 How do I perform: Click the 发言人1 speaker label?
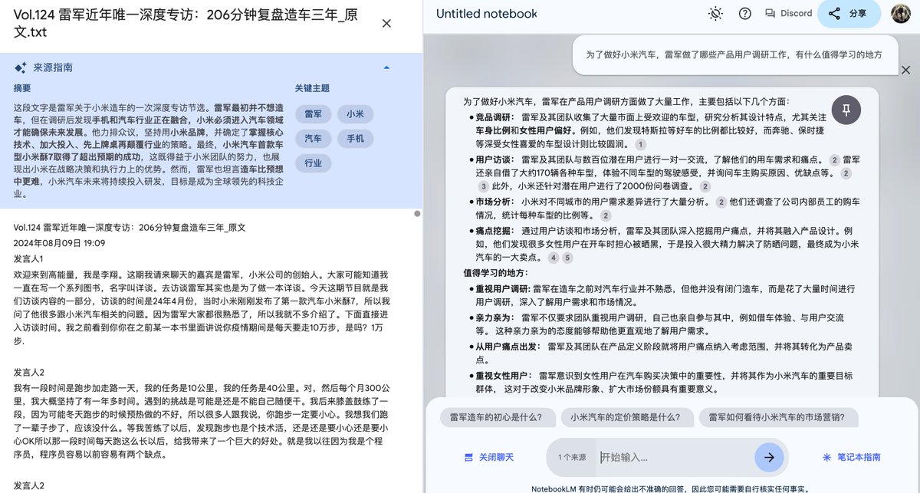[x=28, y=258]
